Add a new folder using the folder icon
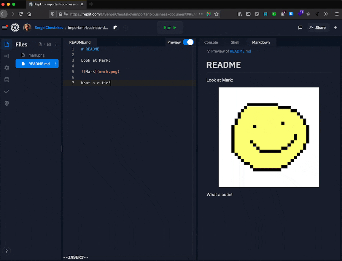This screenshot has height=261, width=342. 48,44
